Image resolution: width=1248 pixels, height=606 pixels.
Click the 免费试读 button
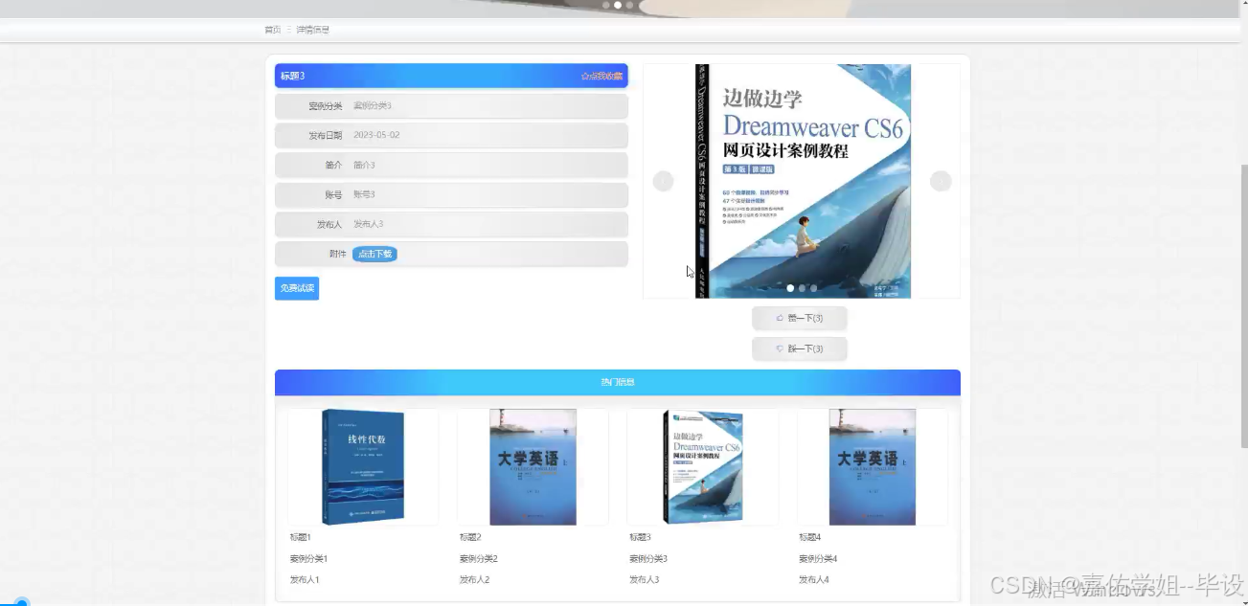[x=297, y=288]
